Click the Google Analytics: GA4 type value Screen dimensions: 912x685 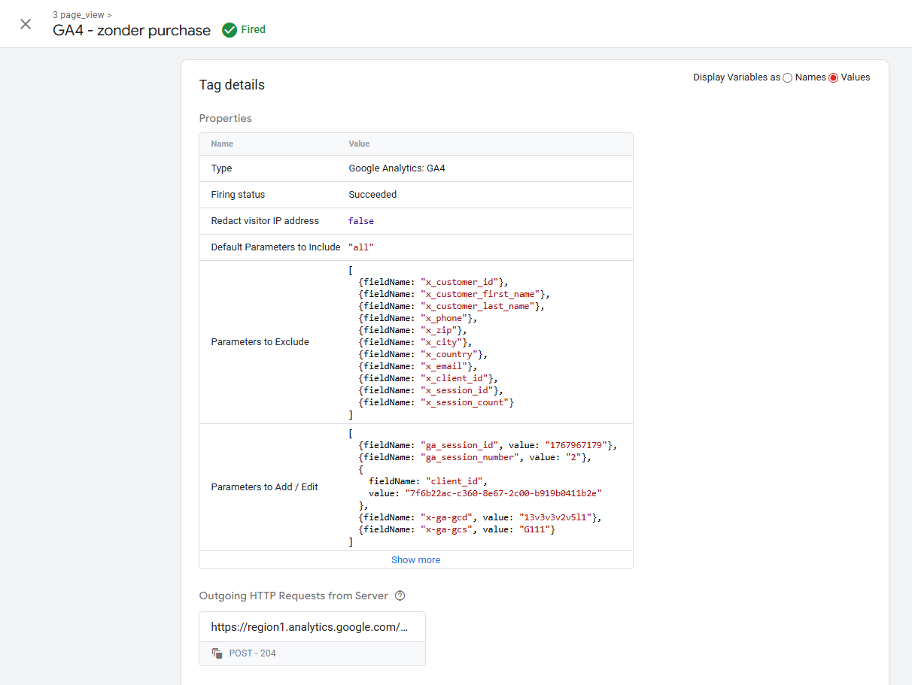(397, 168)
